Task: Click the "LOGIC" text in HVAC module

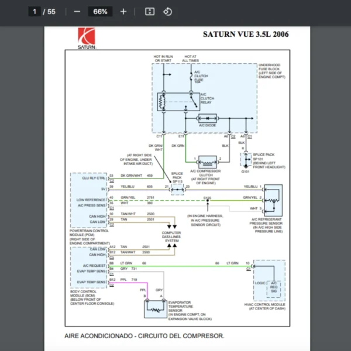Action: pyautogui.click(x=260, y=283)
